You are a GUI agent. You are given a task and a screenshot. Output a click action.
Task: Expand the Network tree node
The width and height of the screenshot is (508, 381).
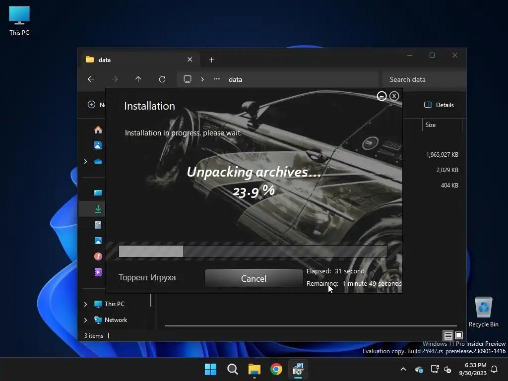coord(85,320)
